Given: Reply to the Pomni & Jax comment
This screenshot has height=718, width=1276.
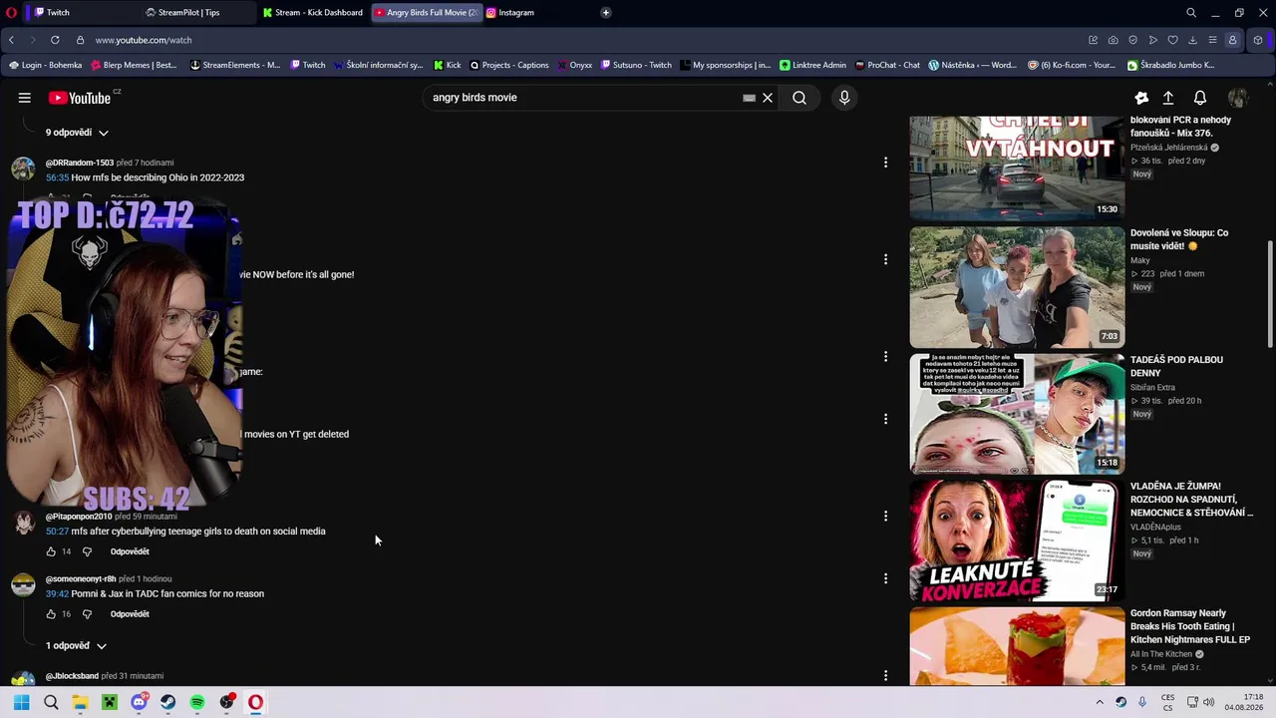Looking at the screenshot, I should (x=130, y=614).
